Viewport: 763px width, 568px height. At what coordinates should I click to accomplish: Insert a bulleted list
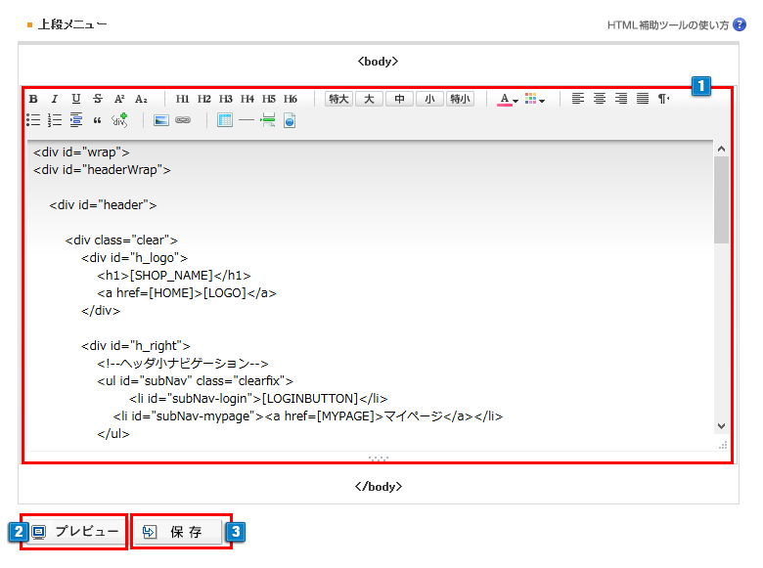coord(33,120)
